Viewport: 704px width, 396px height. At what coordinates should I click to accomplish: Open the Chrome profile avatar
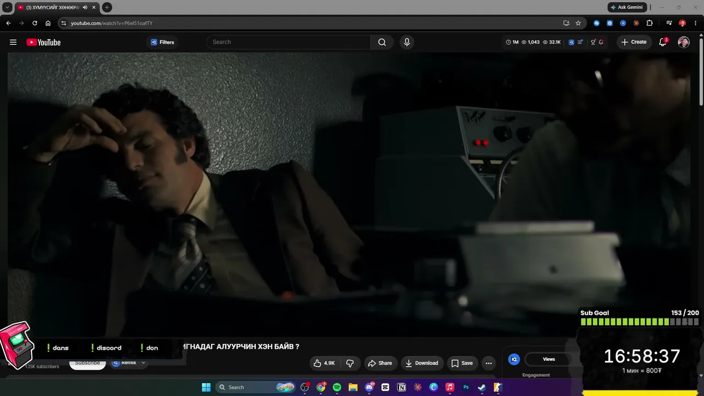(x=683, y=23)
